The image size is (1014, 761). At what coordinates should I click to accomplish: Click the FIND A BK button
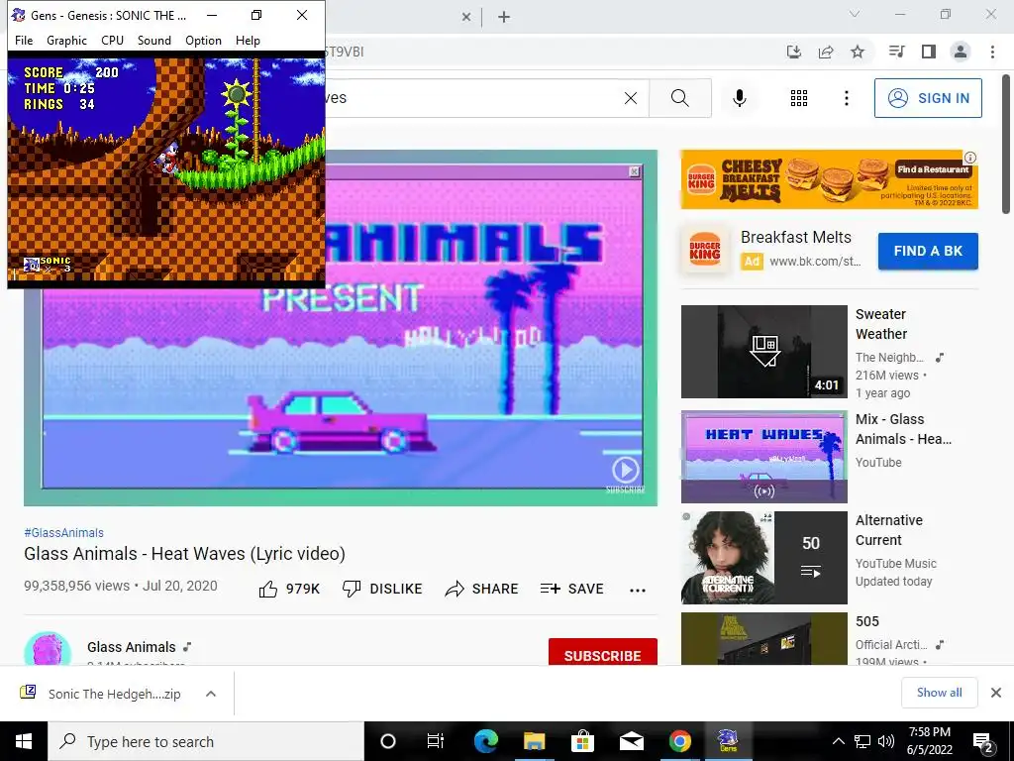pos(928,251)
